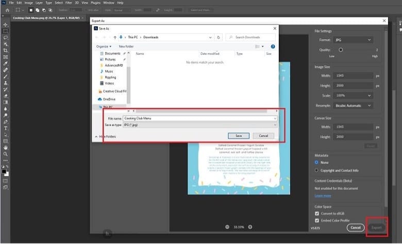Select the Horizontal Type tool
Image resolution: width=402 pixels, height=244 pixels.
[6, 128]
